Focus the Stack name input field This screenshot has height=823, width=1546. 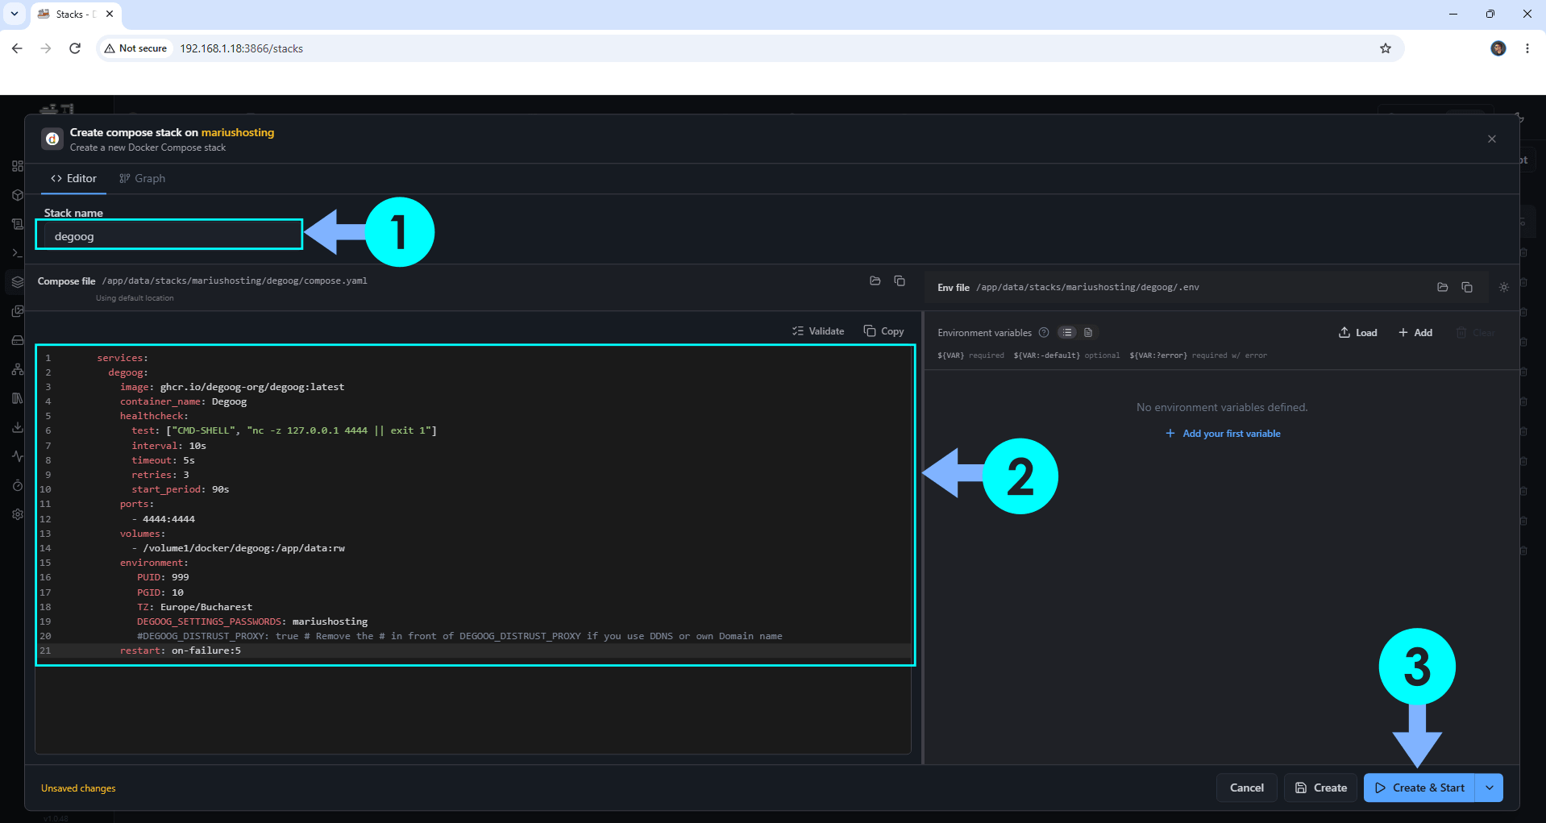[x=169, y=236]
